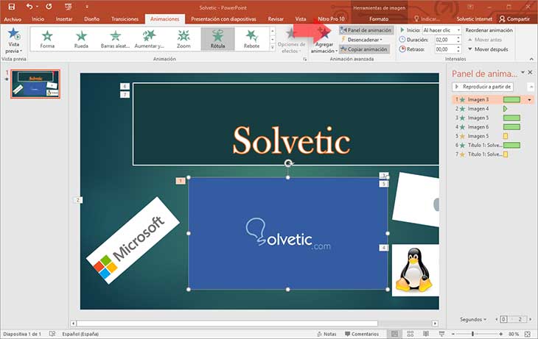The image size is (538, 339).
Task: Open the Animación group dialog launcher
Action: tap(304, 60)
